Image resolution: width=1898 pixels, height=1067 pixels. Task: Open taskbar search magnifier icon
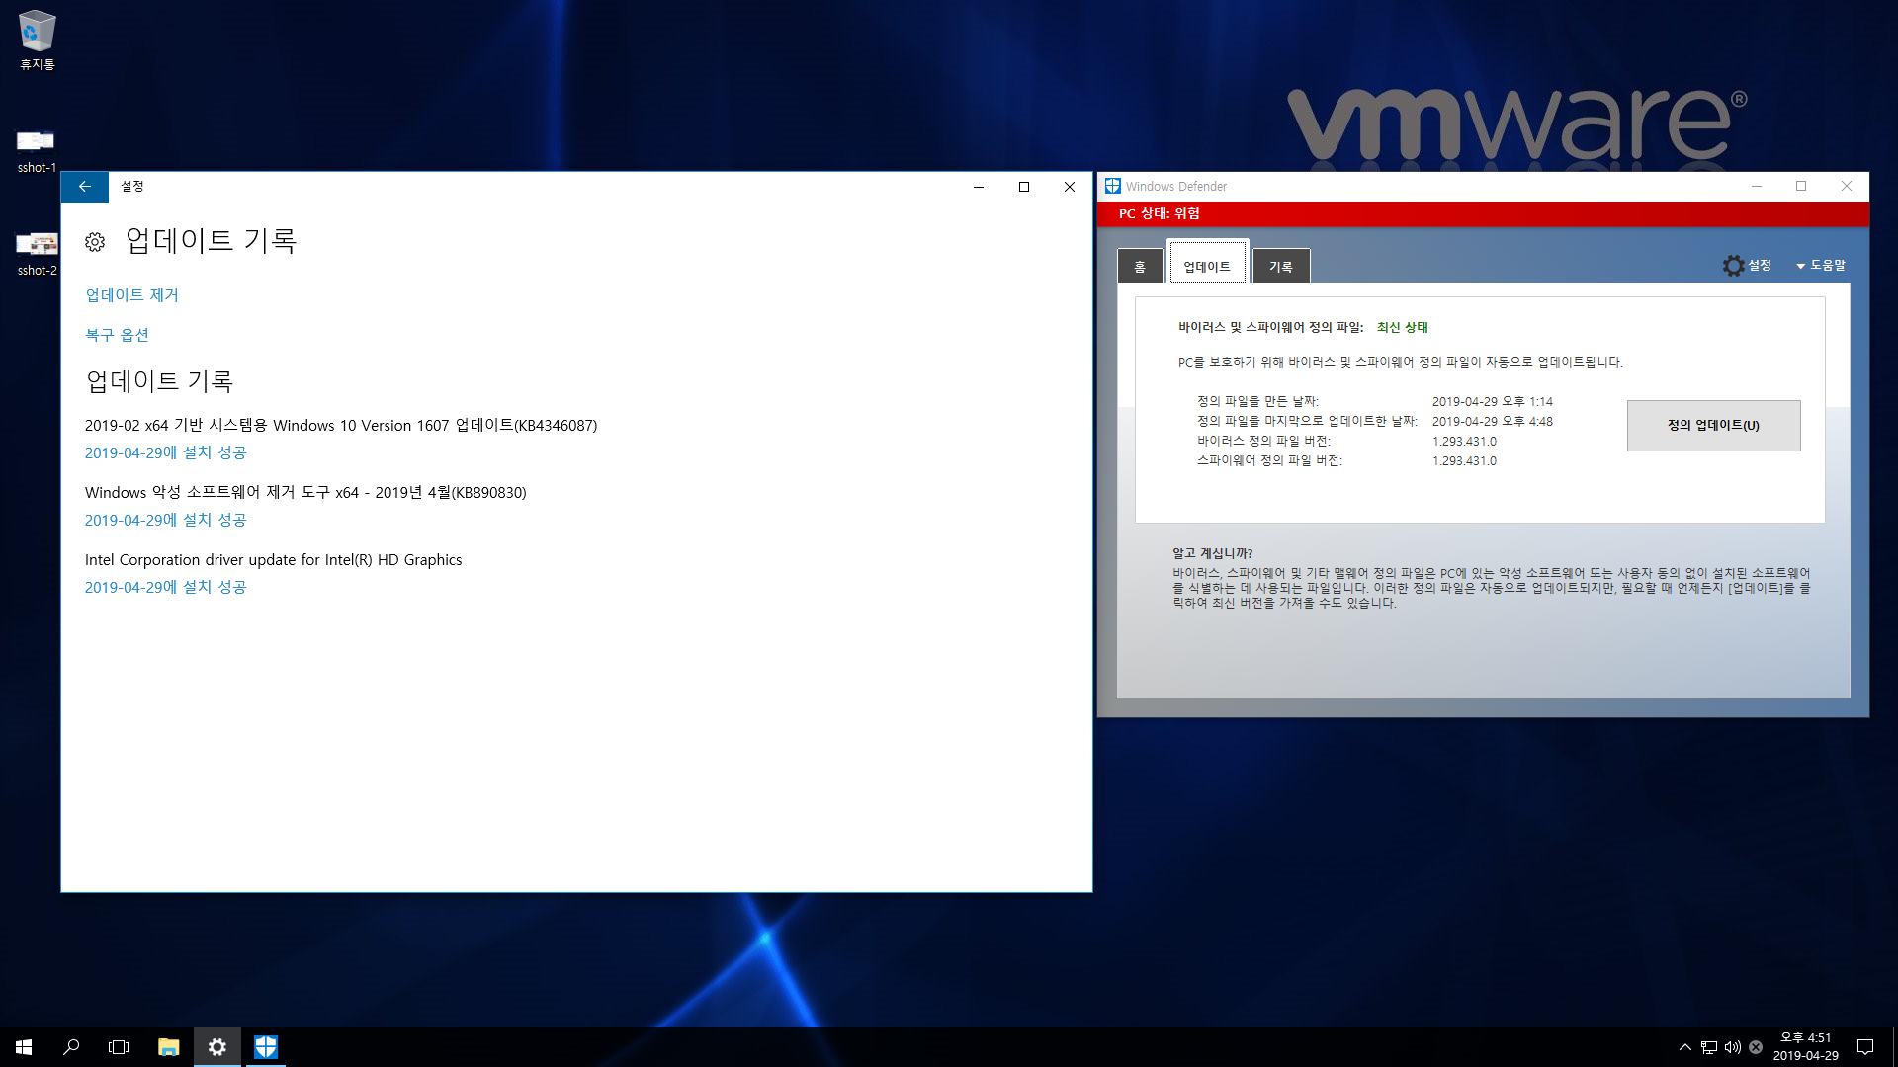point(71,1047)
